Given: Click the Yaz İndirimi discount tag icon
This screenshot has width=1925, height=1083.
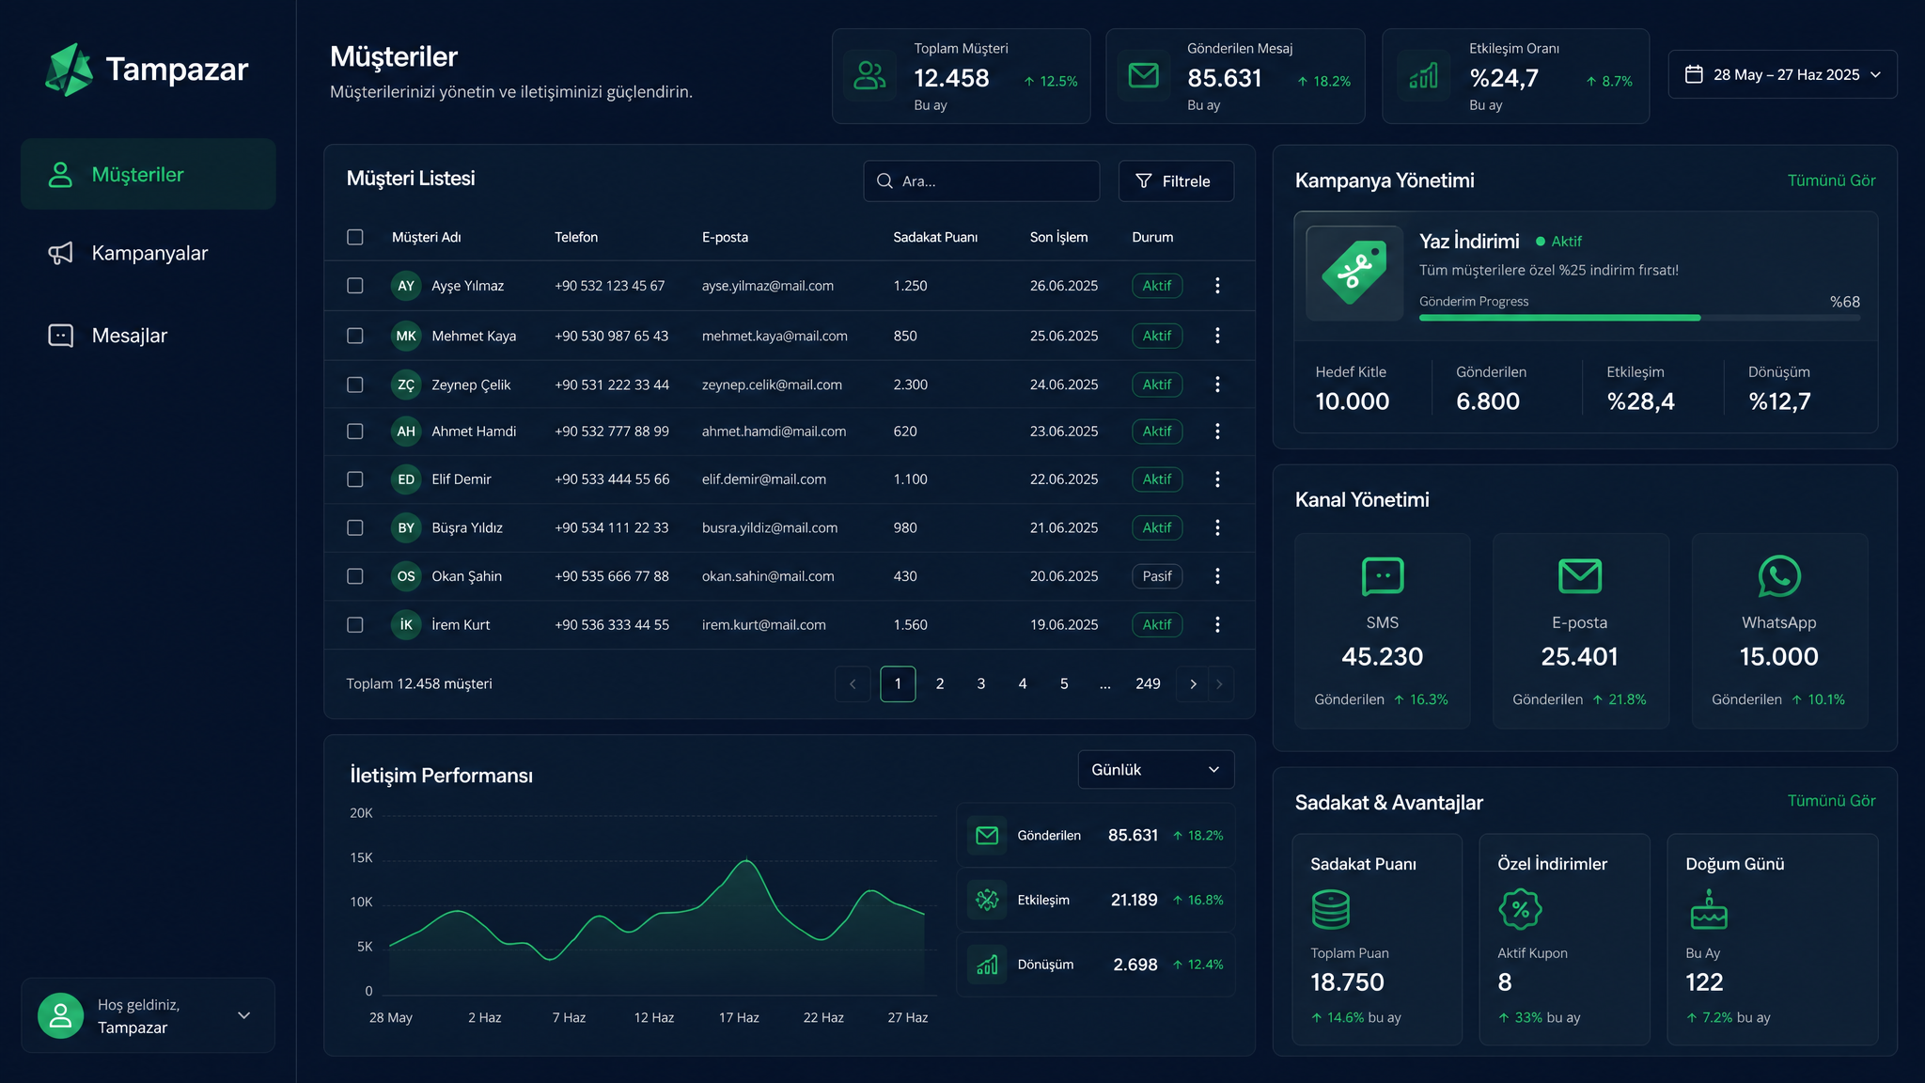Looking at the screenshot, I should (x=1354, y=274).
